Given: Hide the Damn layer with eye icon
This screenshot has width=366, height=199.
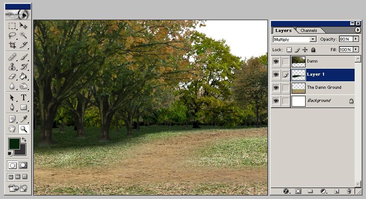Looking at the screenshot, I should tap(276, 62).
